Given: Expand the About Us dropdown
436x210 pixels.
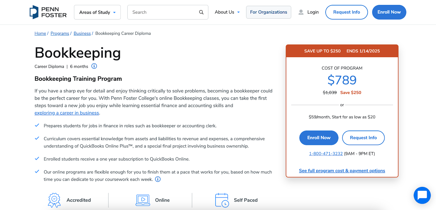Looking at the screenshot, I should pos(227,12).
